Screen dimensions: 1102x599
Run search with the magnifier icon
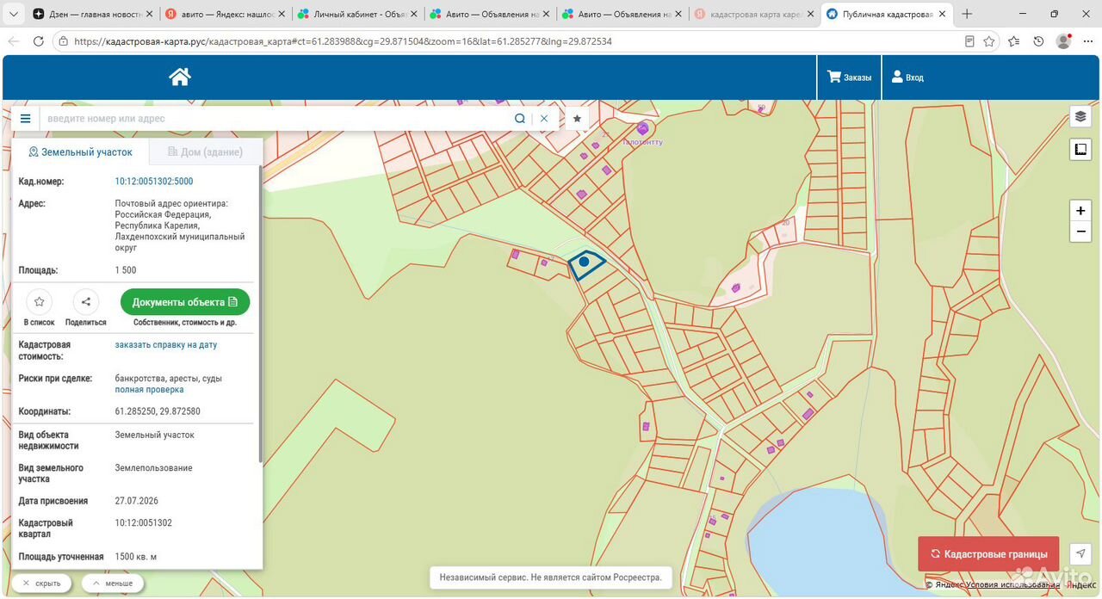[520, 119]
